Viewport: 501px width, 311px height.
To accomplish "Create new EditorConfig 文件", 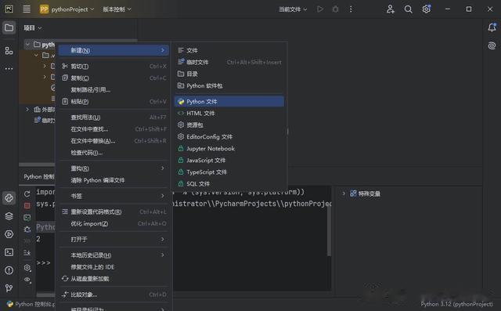I will pos(229,136).
